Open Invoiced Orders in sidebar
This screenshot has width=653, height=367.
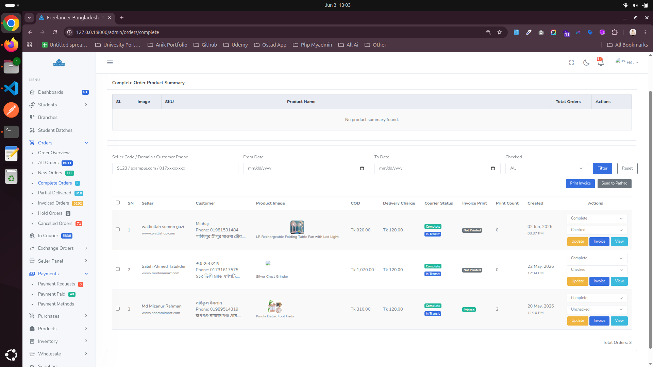53,203
